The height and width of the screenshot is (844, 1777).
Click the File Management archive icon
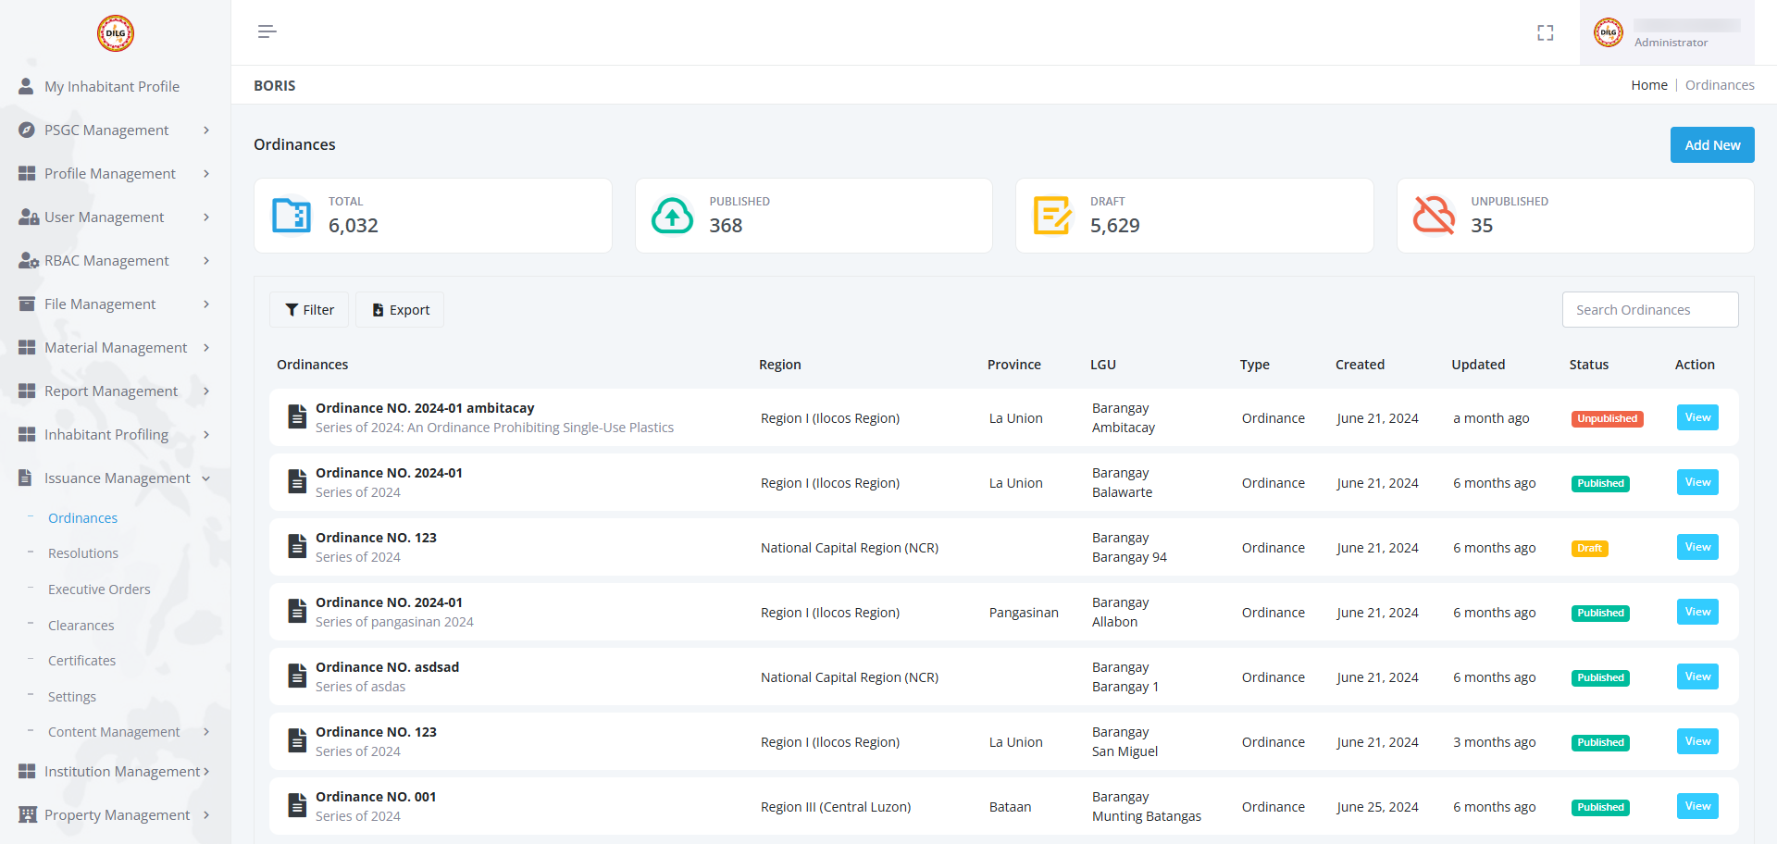pyautogui.click(x=27, y=304)
